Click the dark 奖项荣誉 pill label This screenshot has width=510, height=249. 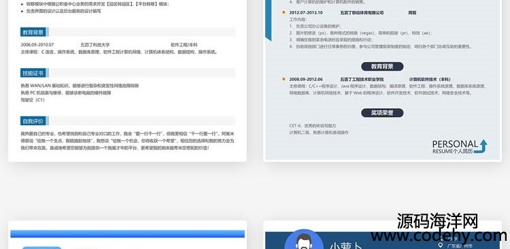(382, 113)
